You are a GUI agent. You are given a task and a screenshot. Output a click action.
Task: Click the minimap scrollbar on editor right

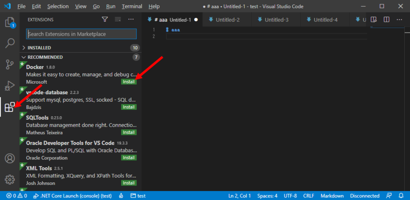[407, 109]
